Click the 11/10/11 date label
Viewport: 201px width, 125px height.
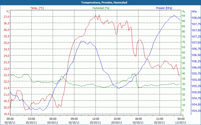181,122
